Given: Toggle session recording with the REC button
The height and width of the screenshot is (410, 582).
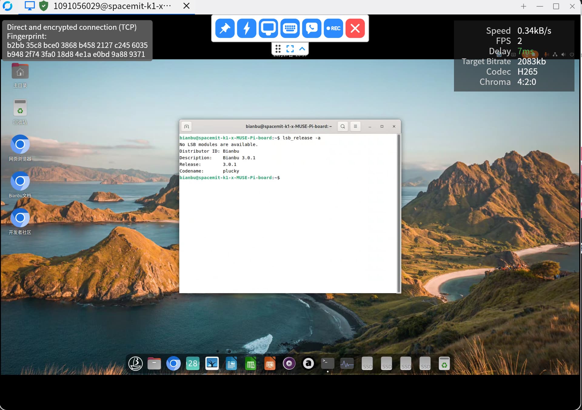Looking at the screenshot, I should [333, 28].
